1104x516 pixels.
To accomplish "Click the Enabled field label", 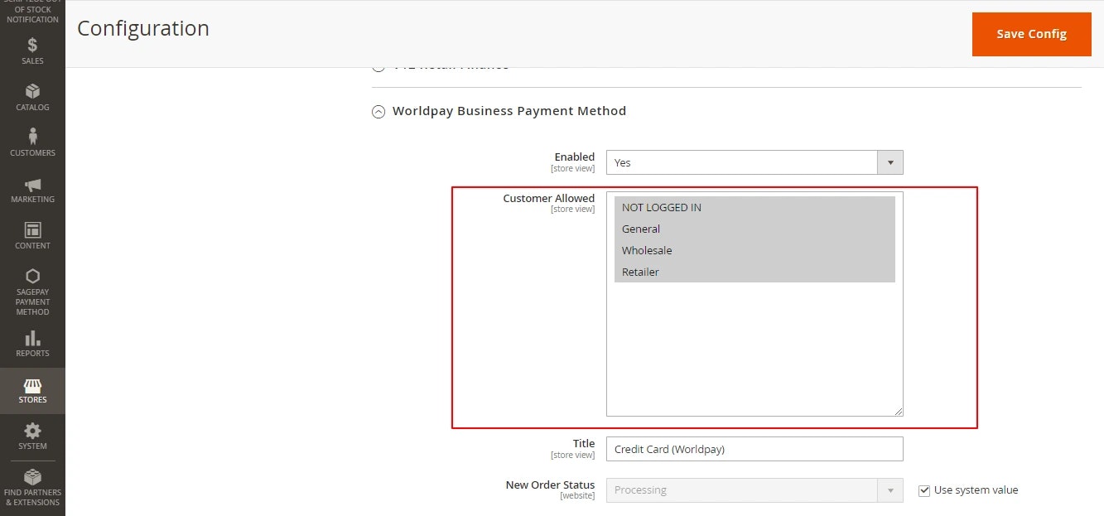I will 574,157.
